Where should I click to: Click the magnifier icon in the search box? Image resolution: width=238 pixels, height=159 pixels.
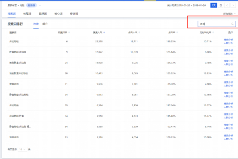[232, 24]
